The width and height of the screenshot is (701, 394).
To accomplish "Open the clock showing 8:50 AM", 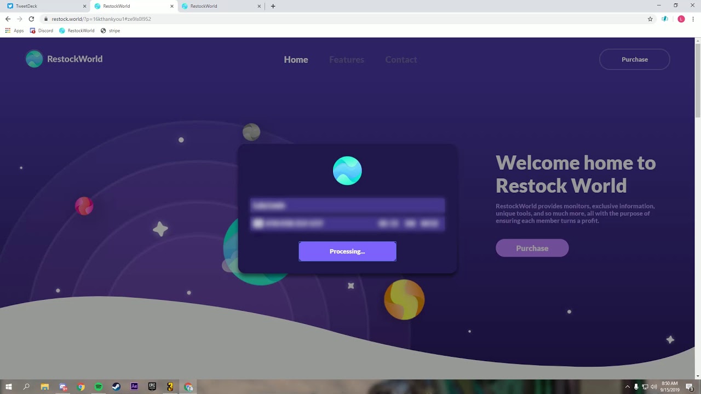I will coord(670,387).
